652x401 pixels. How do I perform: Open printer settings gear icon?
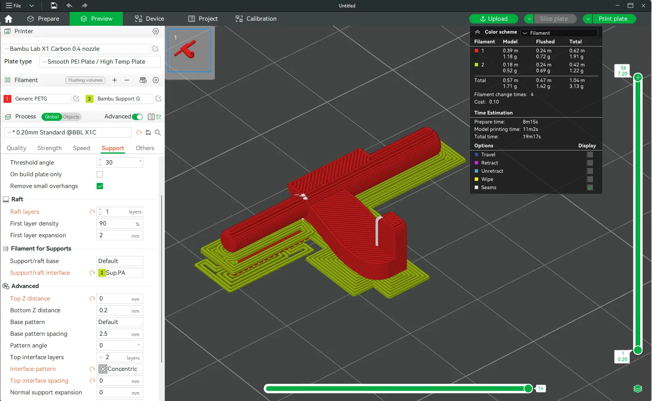(156, 31)
